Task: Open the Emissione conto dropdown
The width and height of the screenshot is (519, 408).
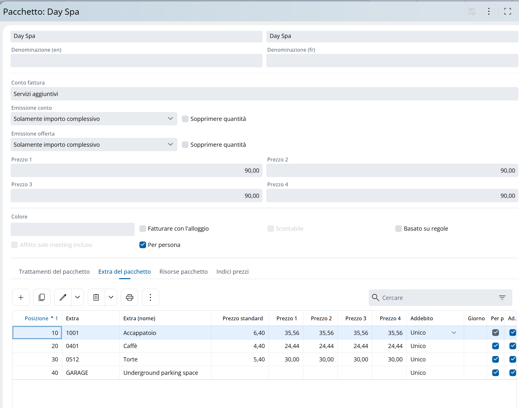Action: 94,119
